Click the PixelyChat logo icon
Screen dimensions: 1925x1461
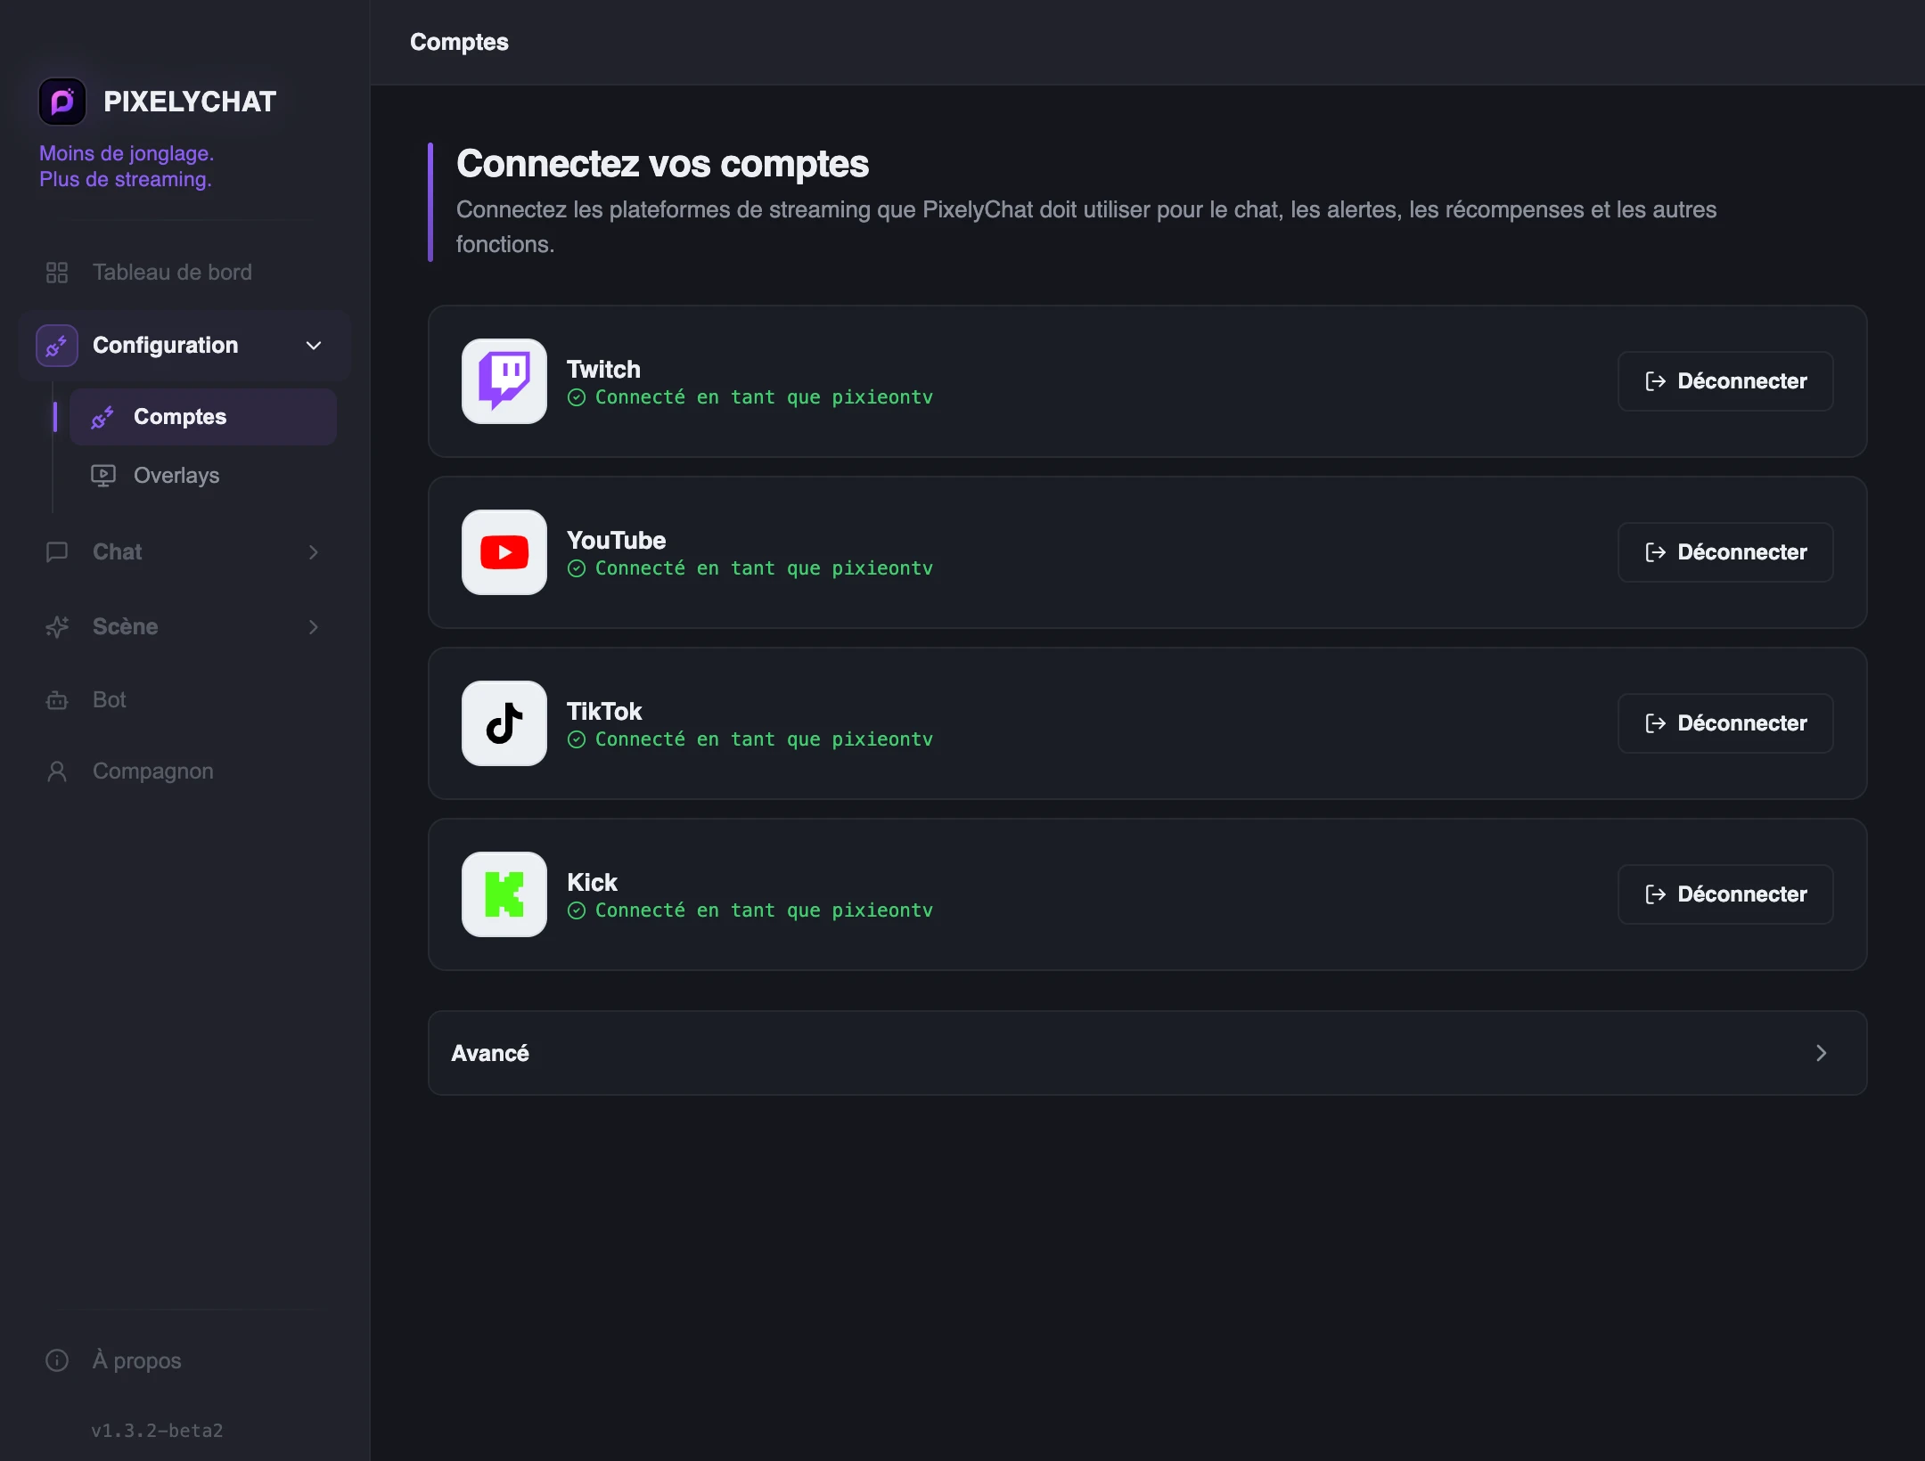pos(62,102)
